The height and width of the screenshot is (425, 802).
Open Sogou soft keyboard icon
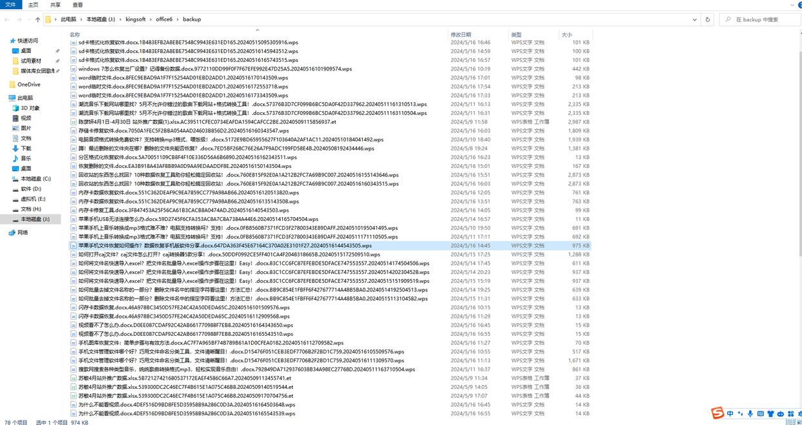click(760, 414)
